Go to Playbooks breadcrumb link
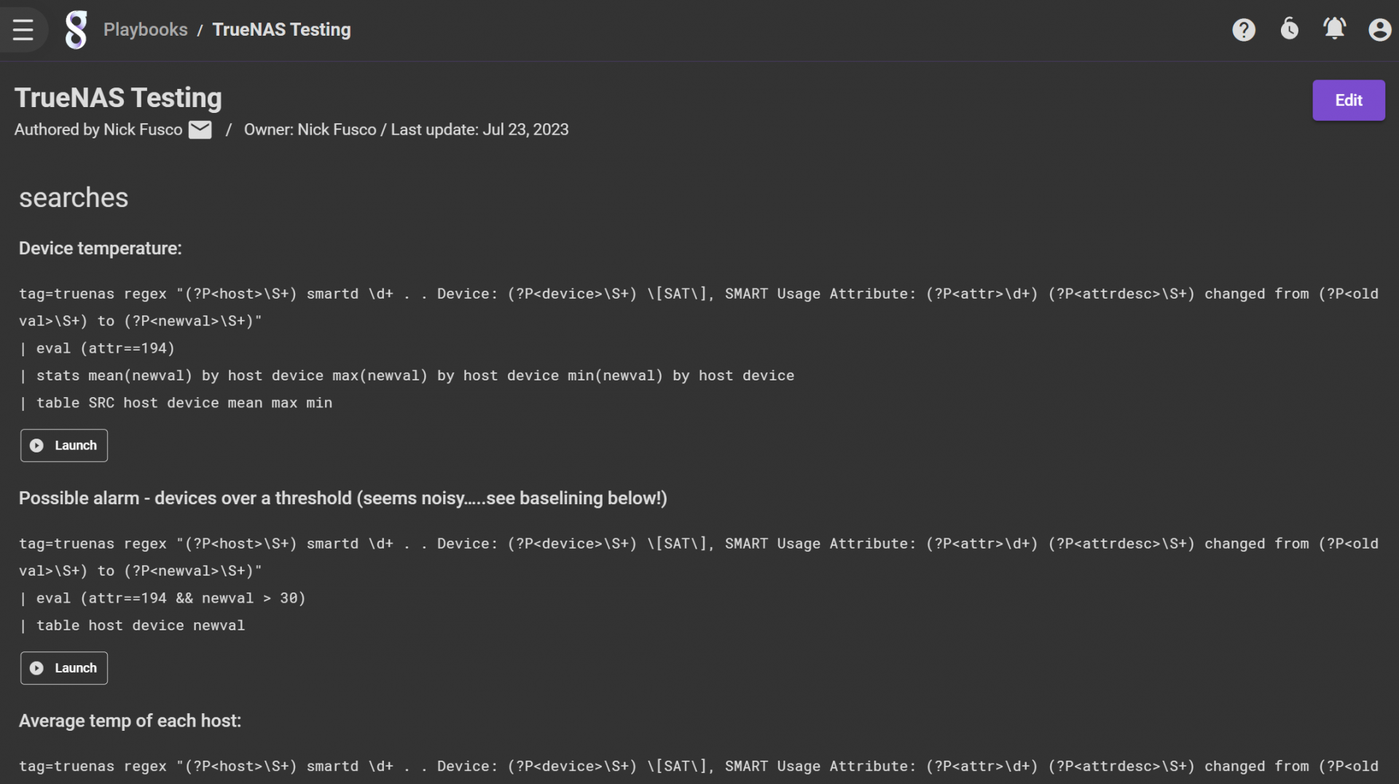The height and width of the screenshot is (784, 1399). pyautogui.click(x=146, y=29)
